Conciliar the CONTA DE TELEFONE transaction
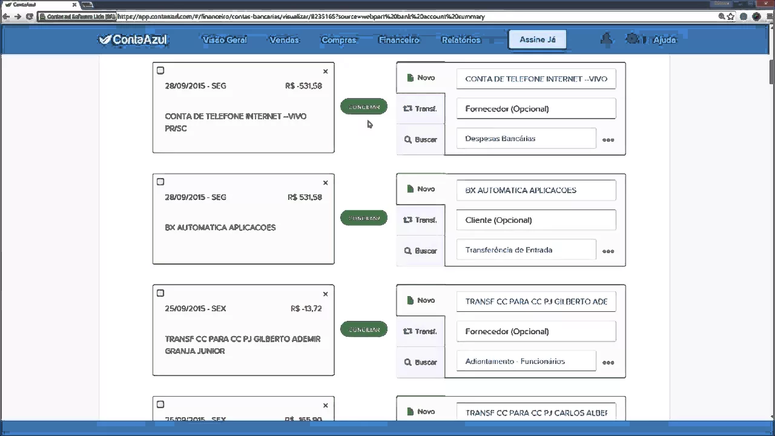The height and width of the screenshot is (436, 775). click(364, 107)
